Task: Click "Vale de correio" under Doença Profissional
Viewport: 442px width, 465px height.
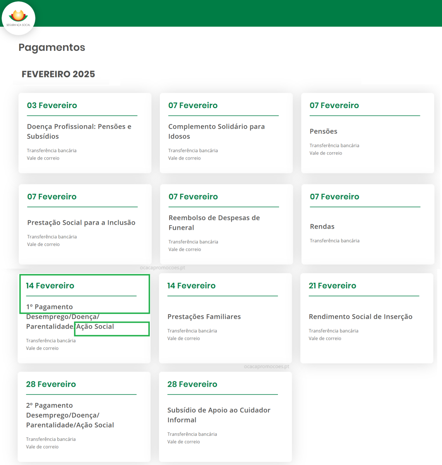Action: 43,158
